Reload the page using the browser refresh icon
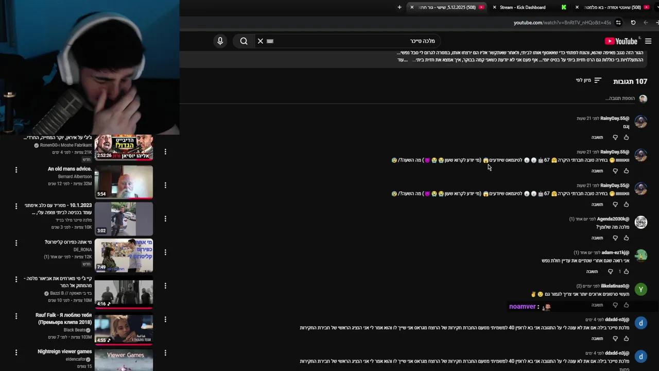The height and width of the screenshot is (371, 659). (x=633, y=23)
